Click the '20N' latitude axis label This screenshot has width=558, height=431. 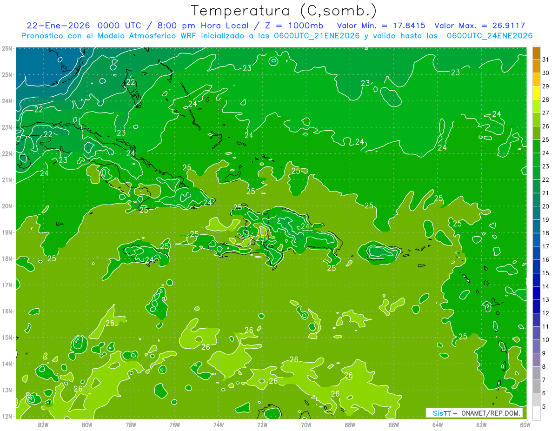coord(7,206)
